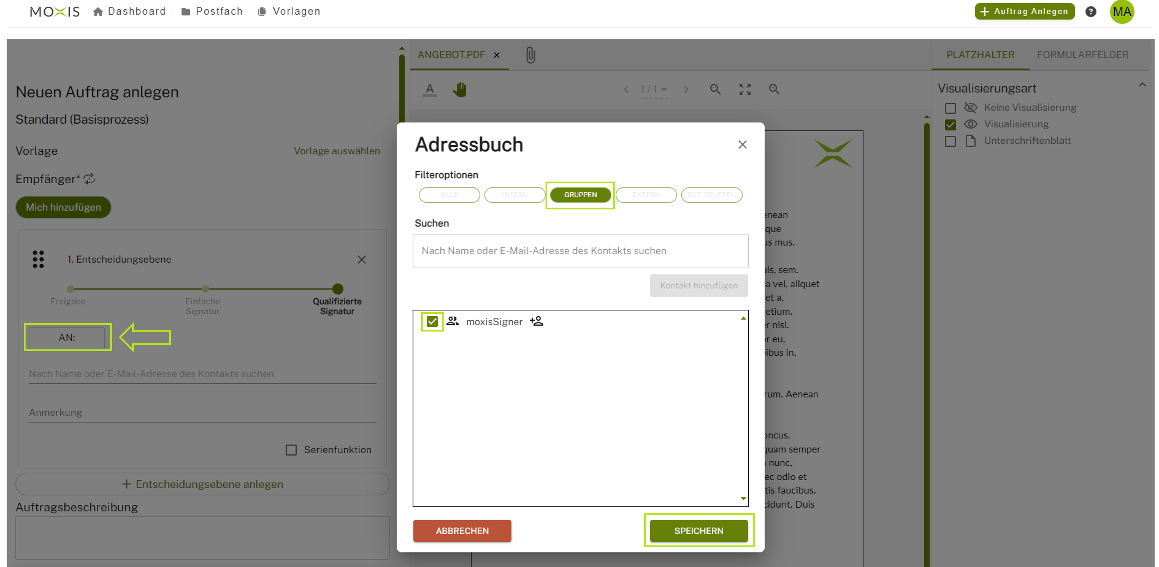Click the zoom in magnifier icon

click(773, 89)
